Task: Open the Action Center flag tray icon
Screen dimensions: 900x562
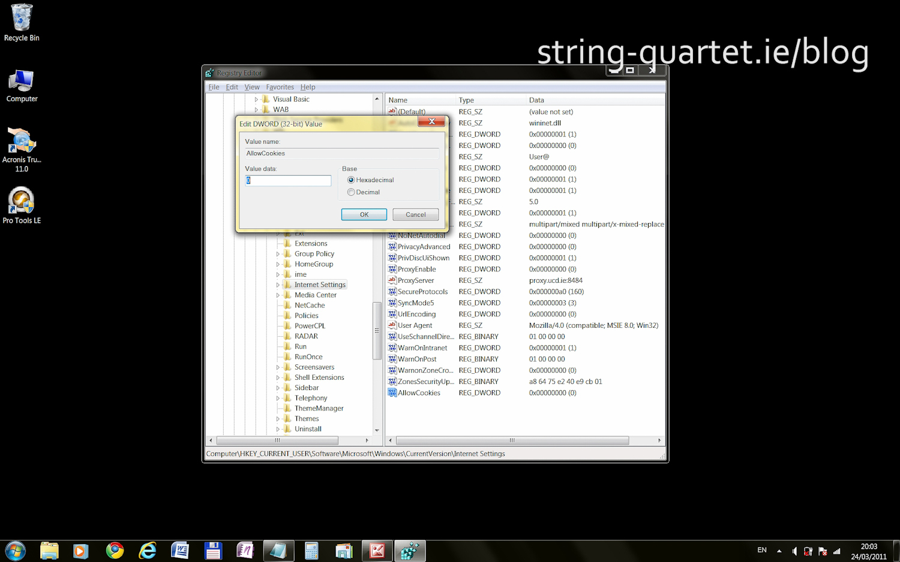Action: [x=823, y=551]
